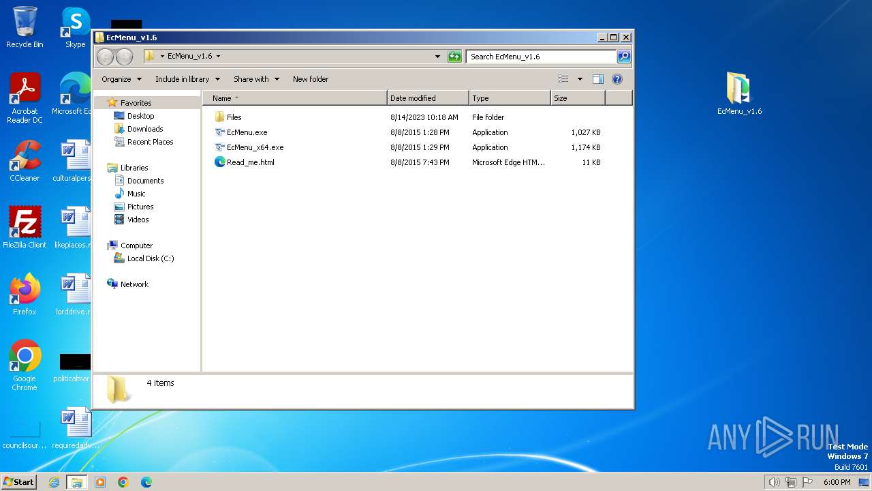This screenshot has width=872, height=491.
Task: Click the green Refresh button beside address bar
Action: click(454, 57)
